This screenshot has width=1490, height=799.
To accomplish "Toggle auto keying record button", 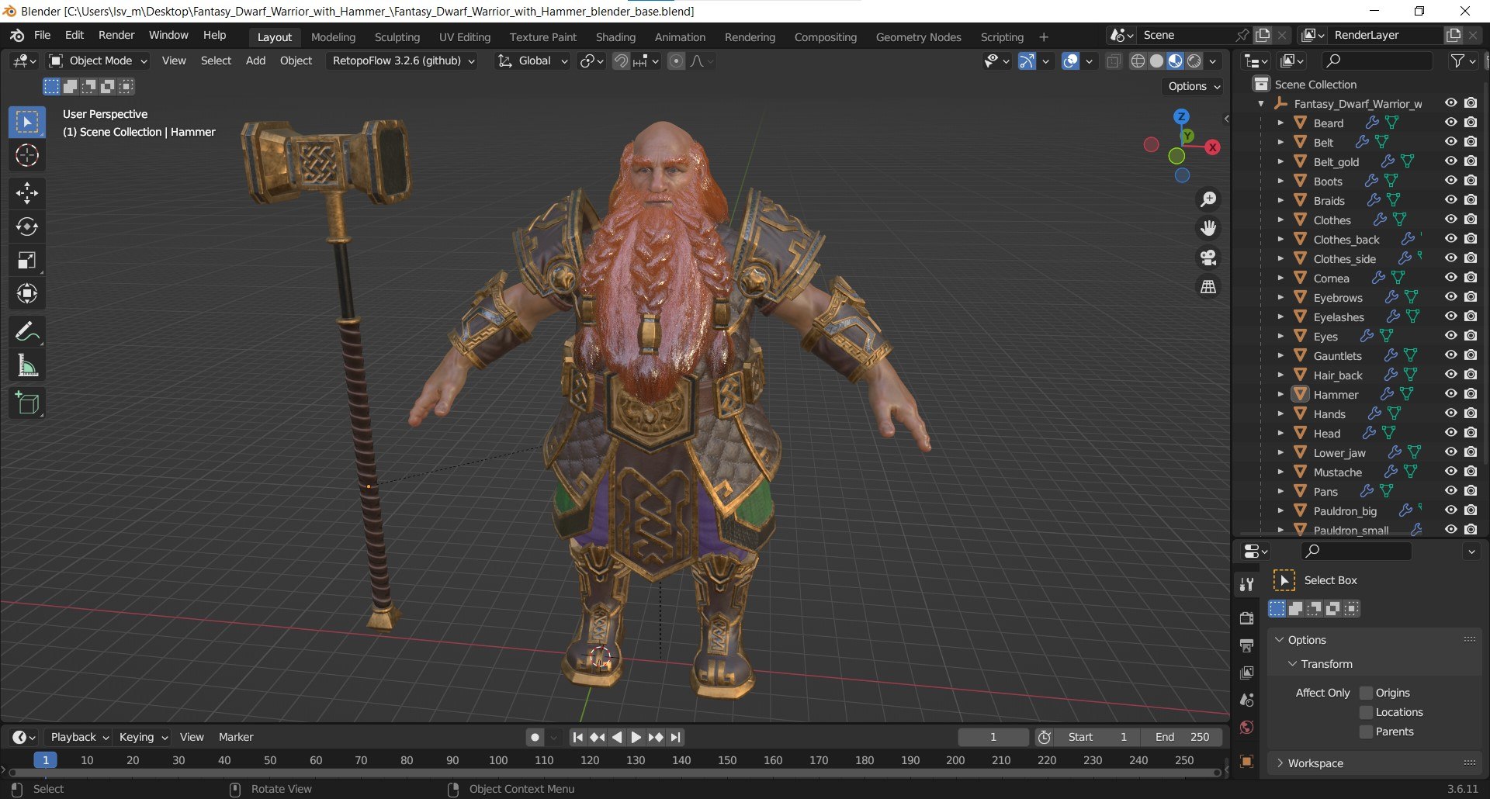I will tap(535, 738).
